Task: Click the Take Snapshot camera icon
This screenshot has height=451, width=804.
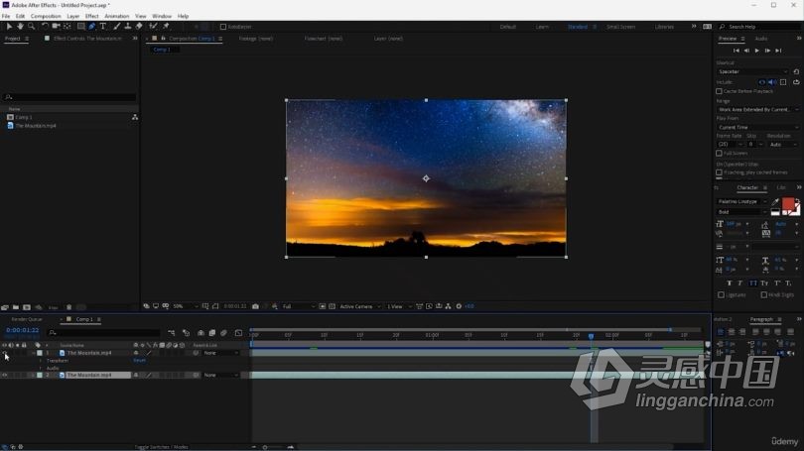Action: point(255,306)
